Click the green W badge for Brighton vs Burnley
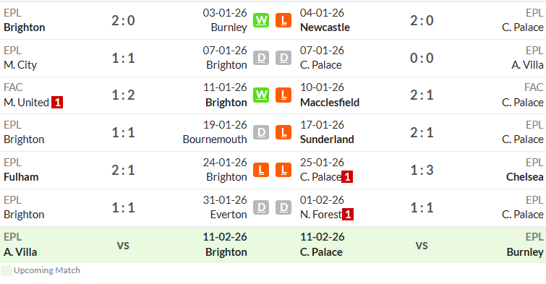Screen dimensions: 546x284 [261, 20]
